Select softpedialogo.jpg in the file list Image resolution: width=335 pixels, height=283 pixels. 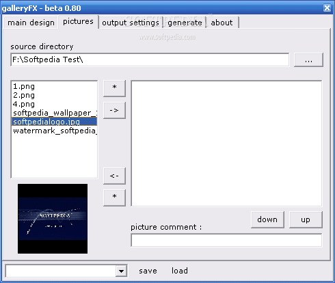pos(54,122)
